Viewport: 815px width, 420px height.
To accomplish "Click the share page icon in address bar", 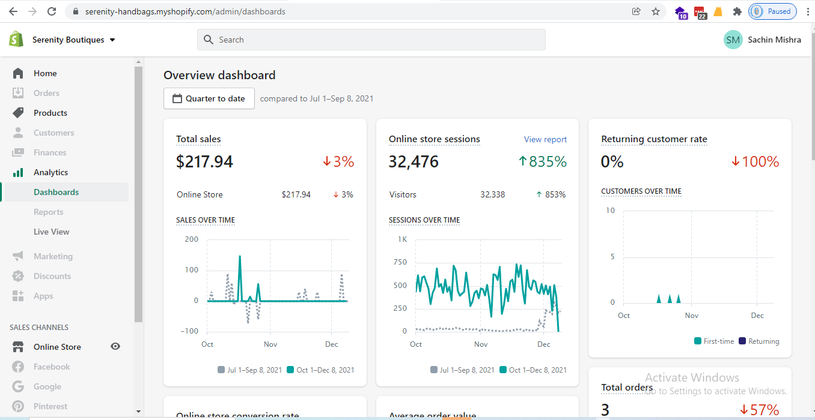I will (x=636, y=11).
